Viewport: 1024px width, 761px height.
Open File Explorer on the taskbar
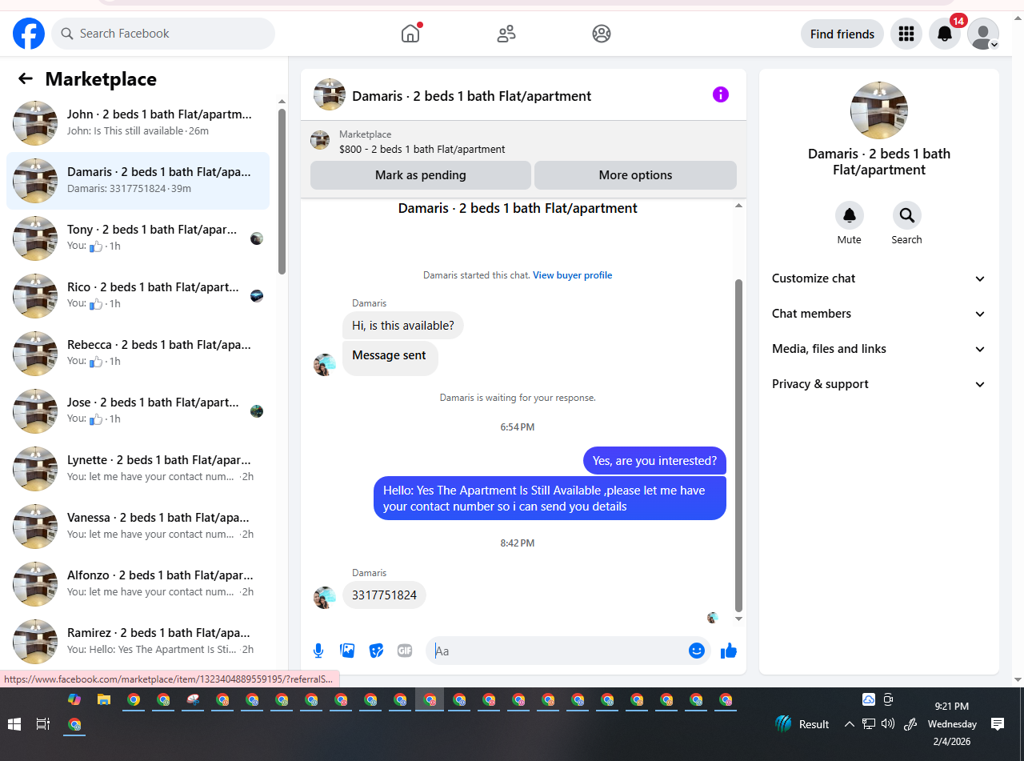[104, 699]
